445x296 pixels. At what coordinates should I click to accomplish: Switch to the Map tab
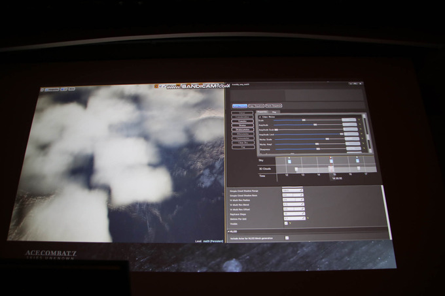274,112
